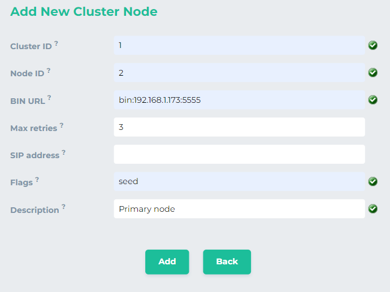Click green validation checkmark for Cluster ID
390x292 pixels.
tap(373, 45)
